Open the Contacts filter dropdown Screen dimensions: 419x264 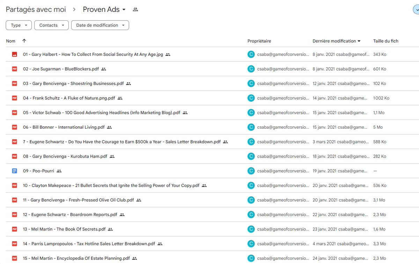coord(52,25)
